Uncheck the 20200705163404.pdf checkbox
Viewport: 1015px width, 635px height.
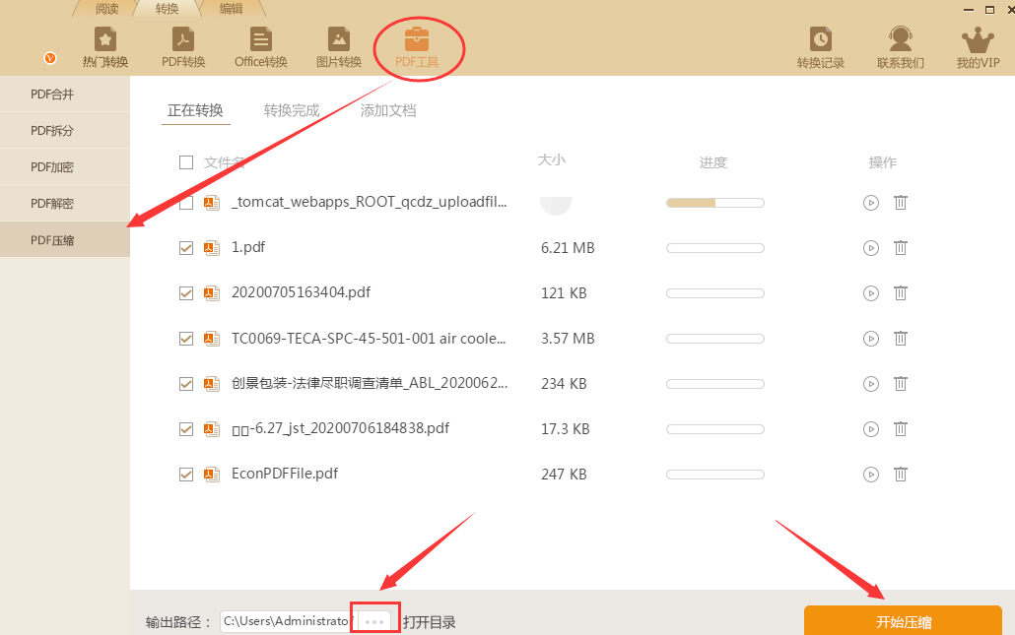coord(186,293)
